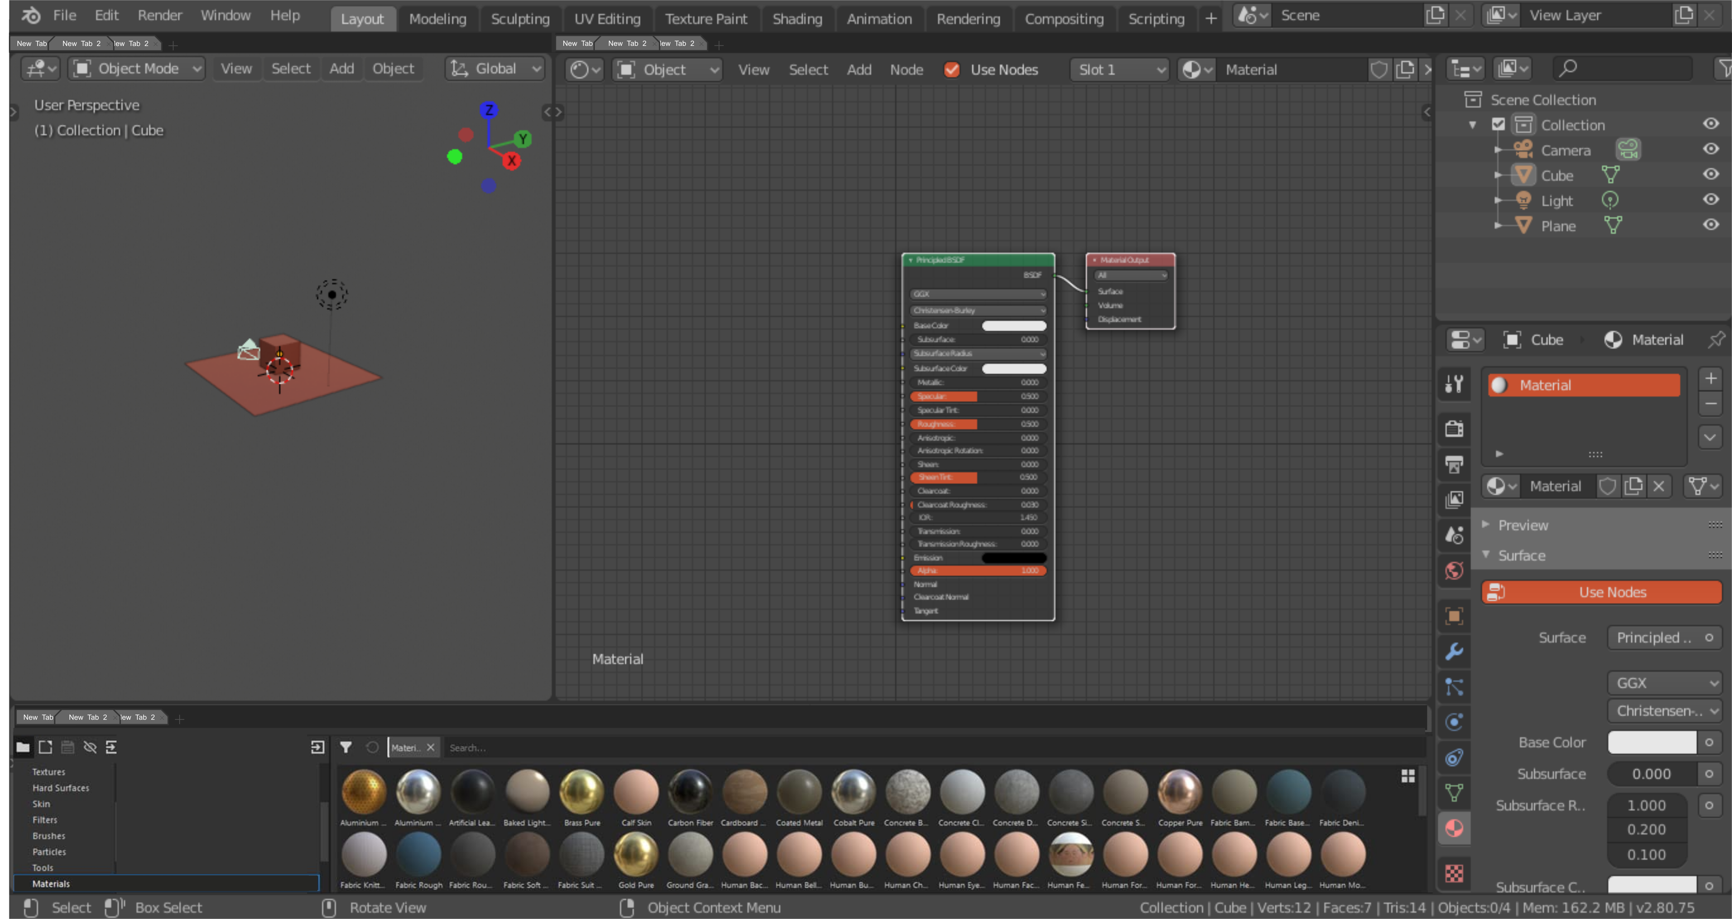This screenshot has width=1732, height=919.
Task: Open the Physics properties tab icon
Action: pyautogui.click(x=1454, y=722)
